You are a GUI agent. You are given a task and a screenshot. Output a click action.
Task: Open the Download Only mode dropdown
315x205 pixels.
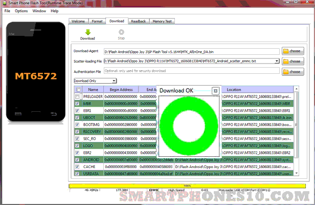click(x=95, y=81)
